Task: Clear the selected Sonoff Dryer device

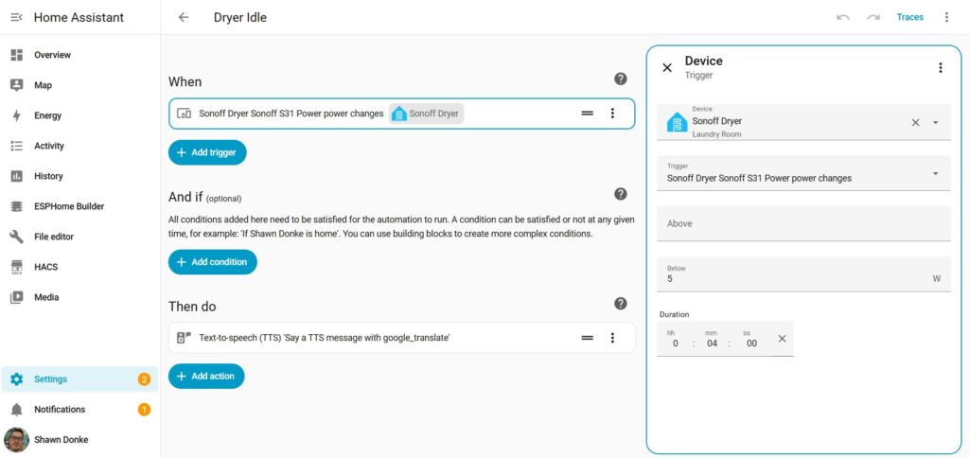Action: 916,122
